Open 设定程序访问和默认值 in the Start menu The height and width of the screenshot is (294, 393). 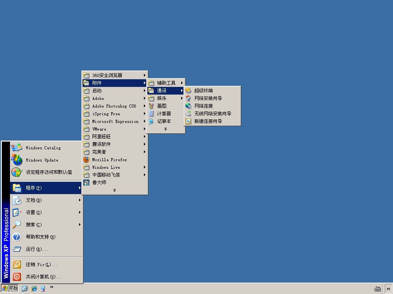coord(46,172)
